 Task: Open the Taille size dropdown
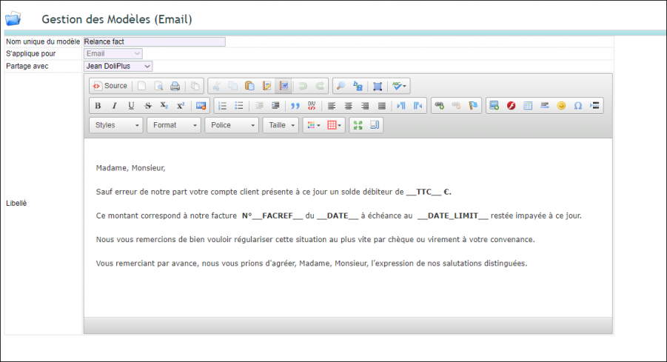tap(281, 125)
